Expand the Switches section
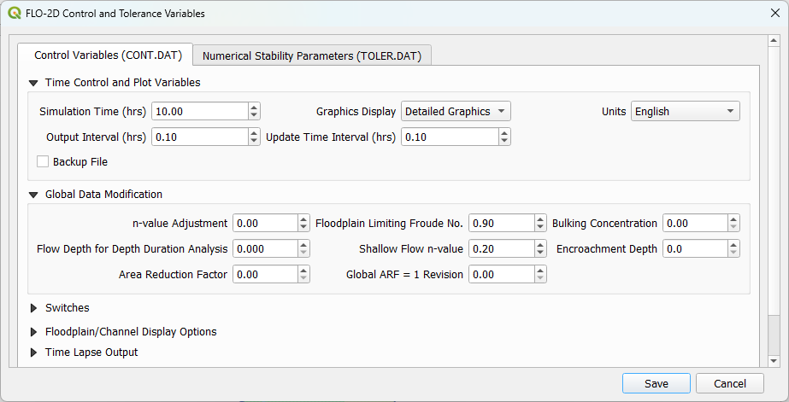Viewport: 789px width, 402px height. click(x=34, y=308)
